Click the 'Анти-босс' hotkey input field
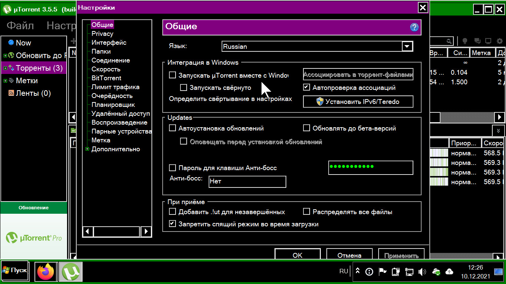The image size is (506, 284). coord(247,182)
